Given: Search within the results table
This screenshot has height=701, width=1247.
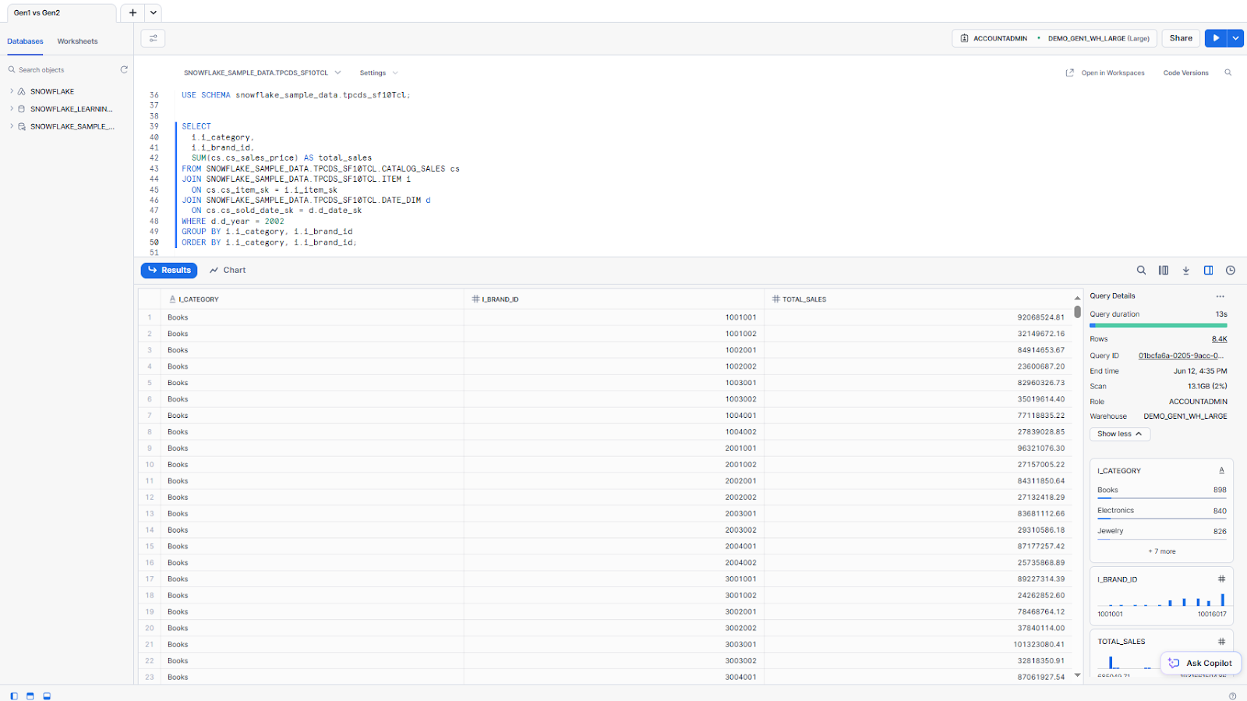Looking at the screenshot, I should point(1141,271).
